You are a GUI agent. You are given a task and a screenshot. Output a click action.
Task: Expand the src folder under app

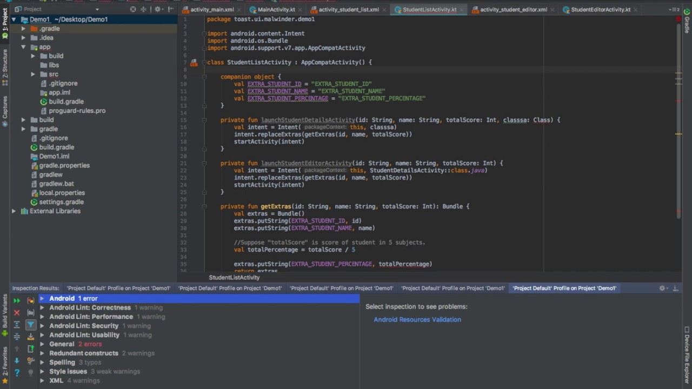(33, 74)
